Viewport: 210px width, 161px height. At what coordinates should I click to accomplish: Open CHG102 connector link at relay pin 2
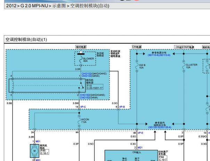84,95
